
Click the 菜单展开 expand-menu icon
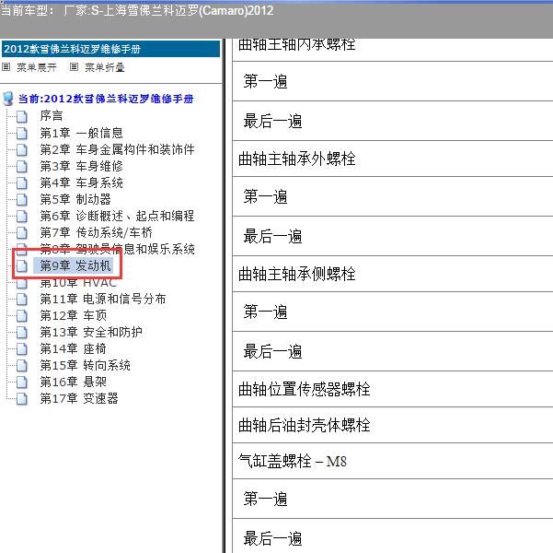click(x=6, y=66)
